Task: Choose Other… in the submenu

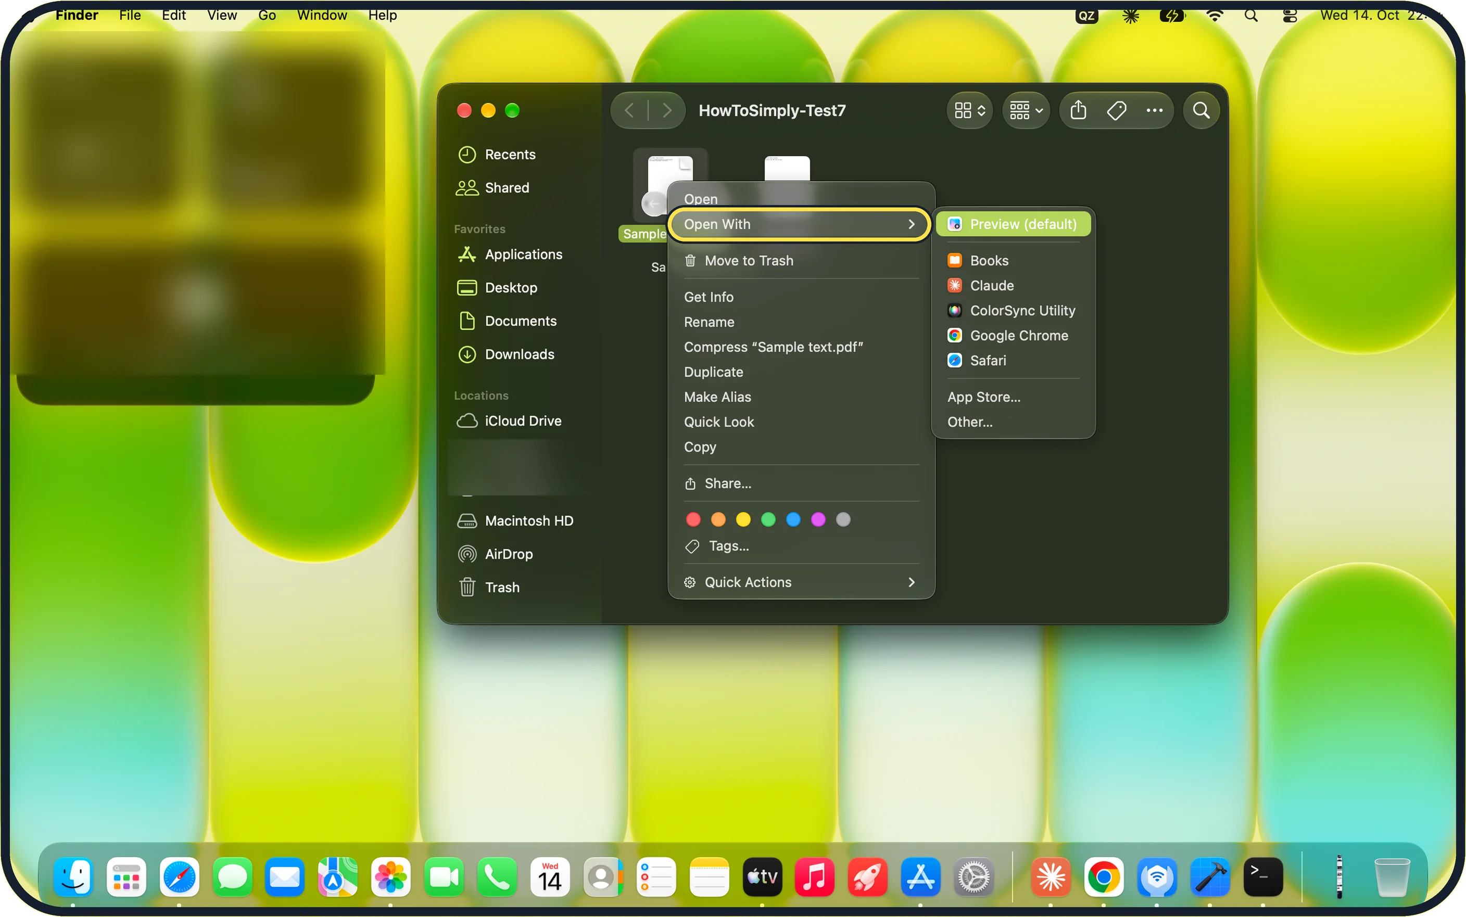Action: [1013, 422]
